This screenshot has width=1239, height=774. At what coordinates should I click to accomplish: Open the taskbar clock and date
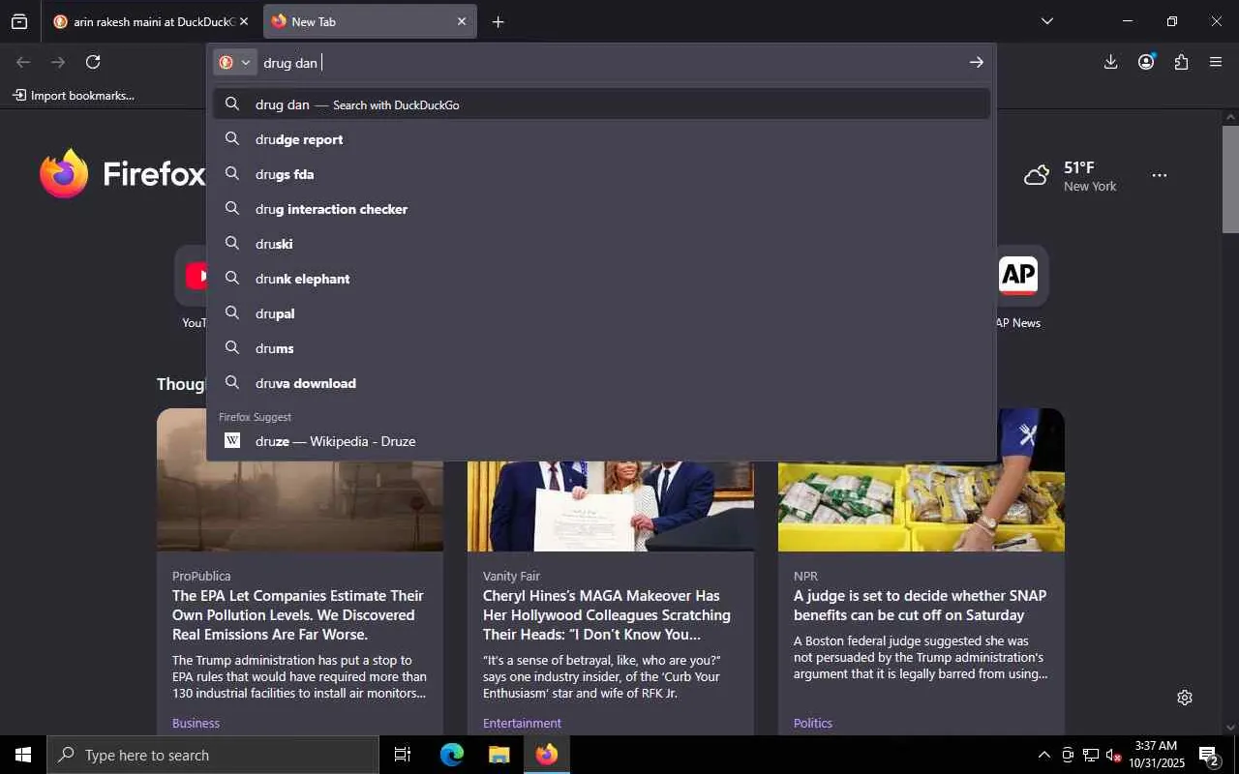(x=1157, y=755)
